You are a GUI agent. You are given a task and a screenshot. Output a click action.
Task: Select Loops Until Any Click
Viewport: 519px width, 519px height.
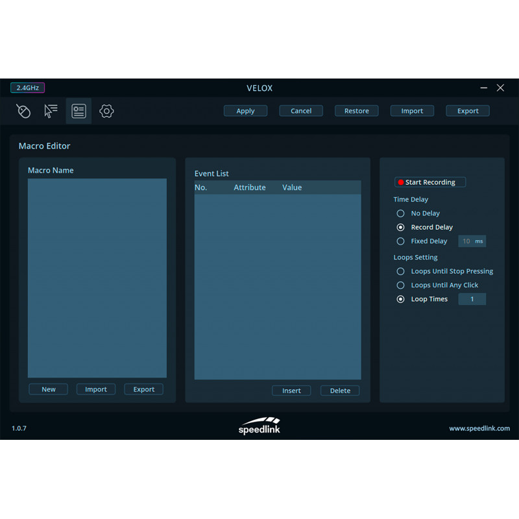coord(400,285)
